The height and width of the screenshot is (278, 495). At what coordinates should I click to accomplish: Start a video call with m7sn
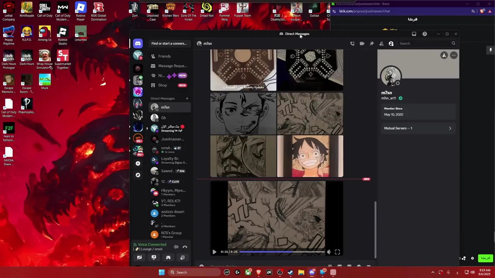point(362,44)
